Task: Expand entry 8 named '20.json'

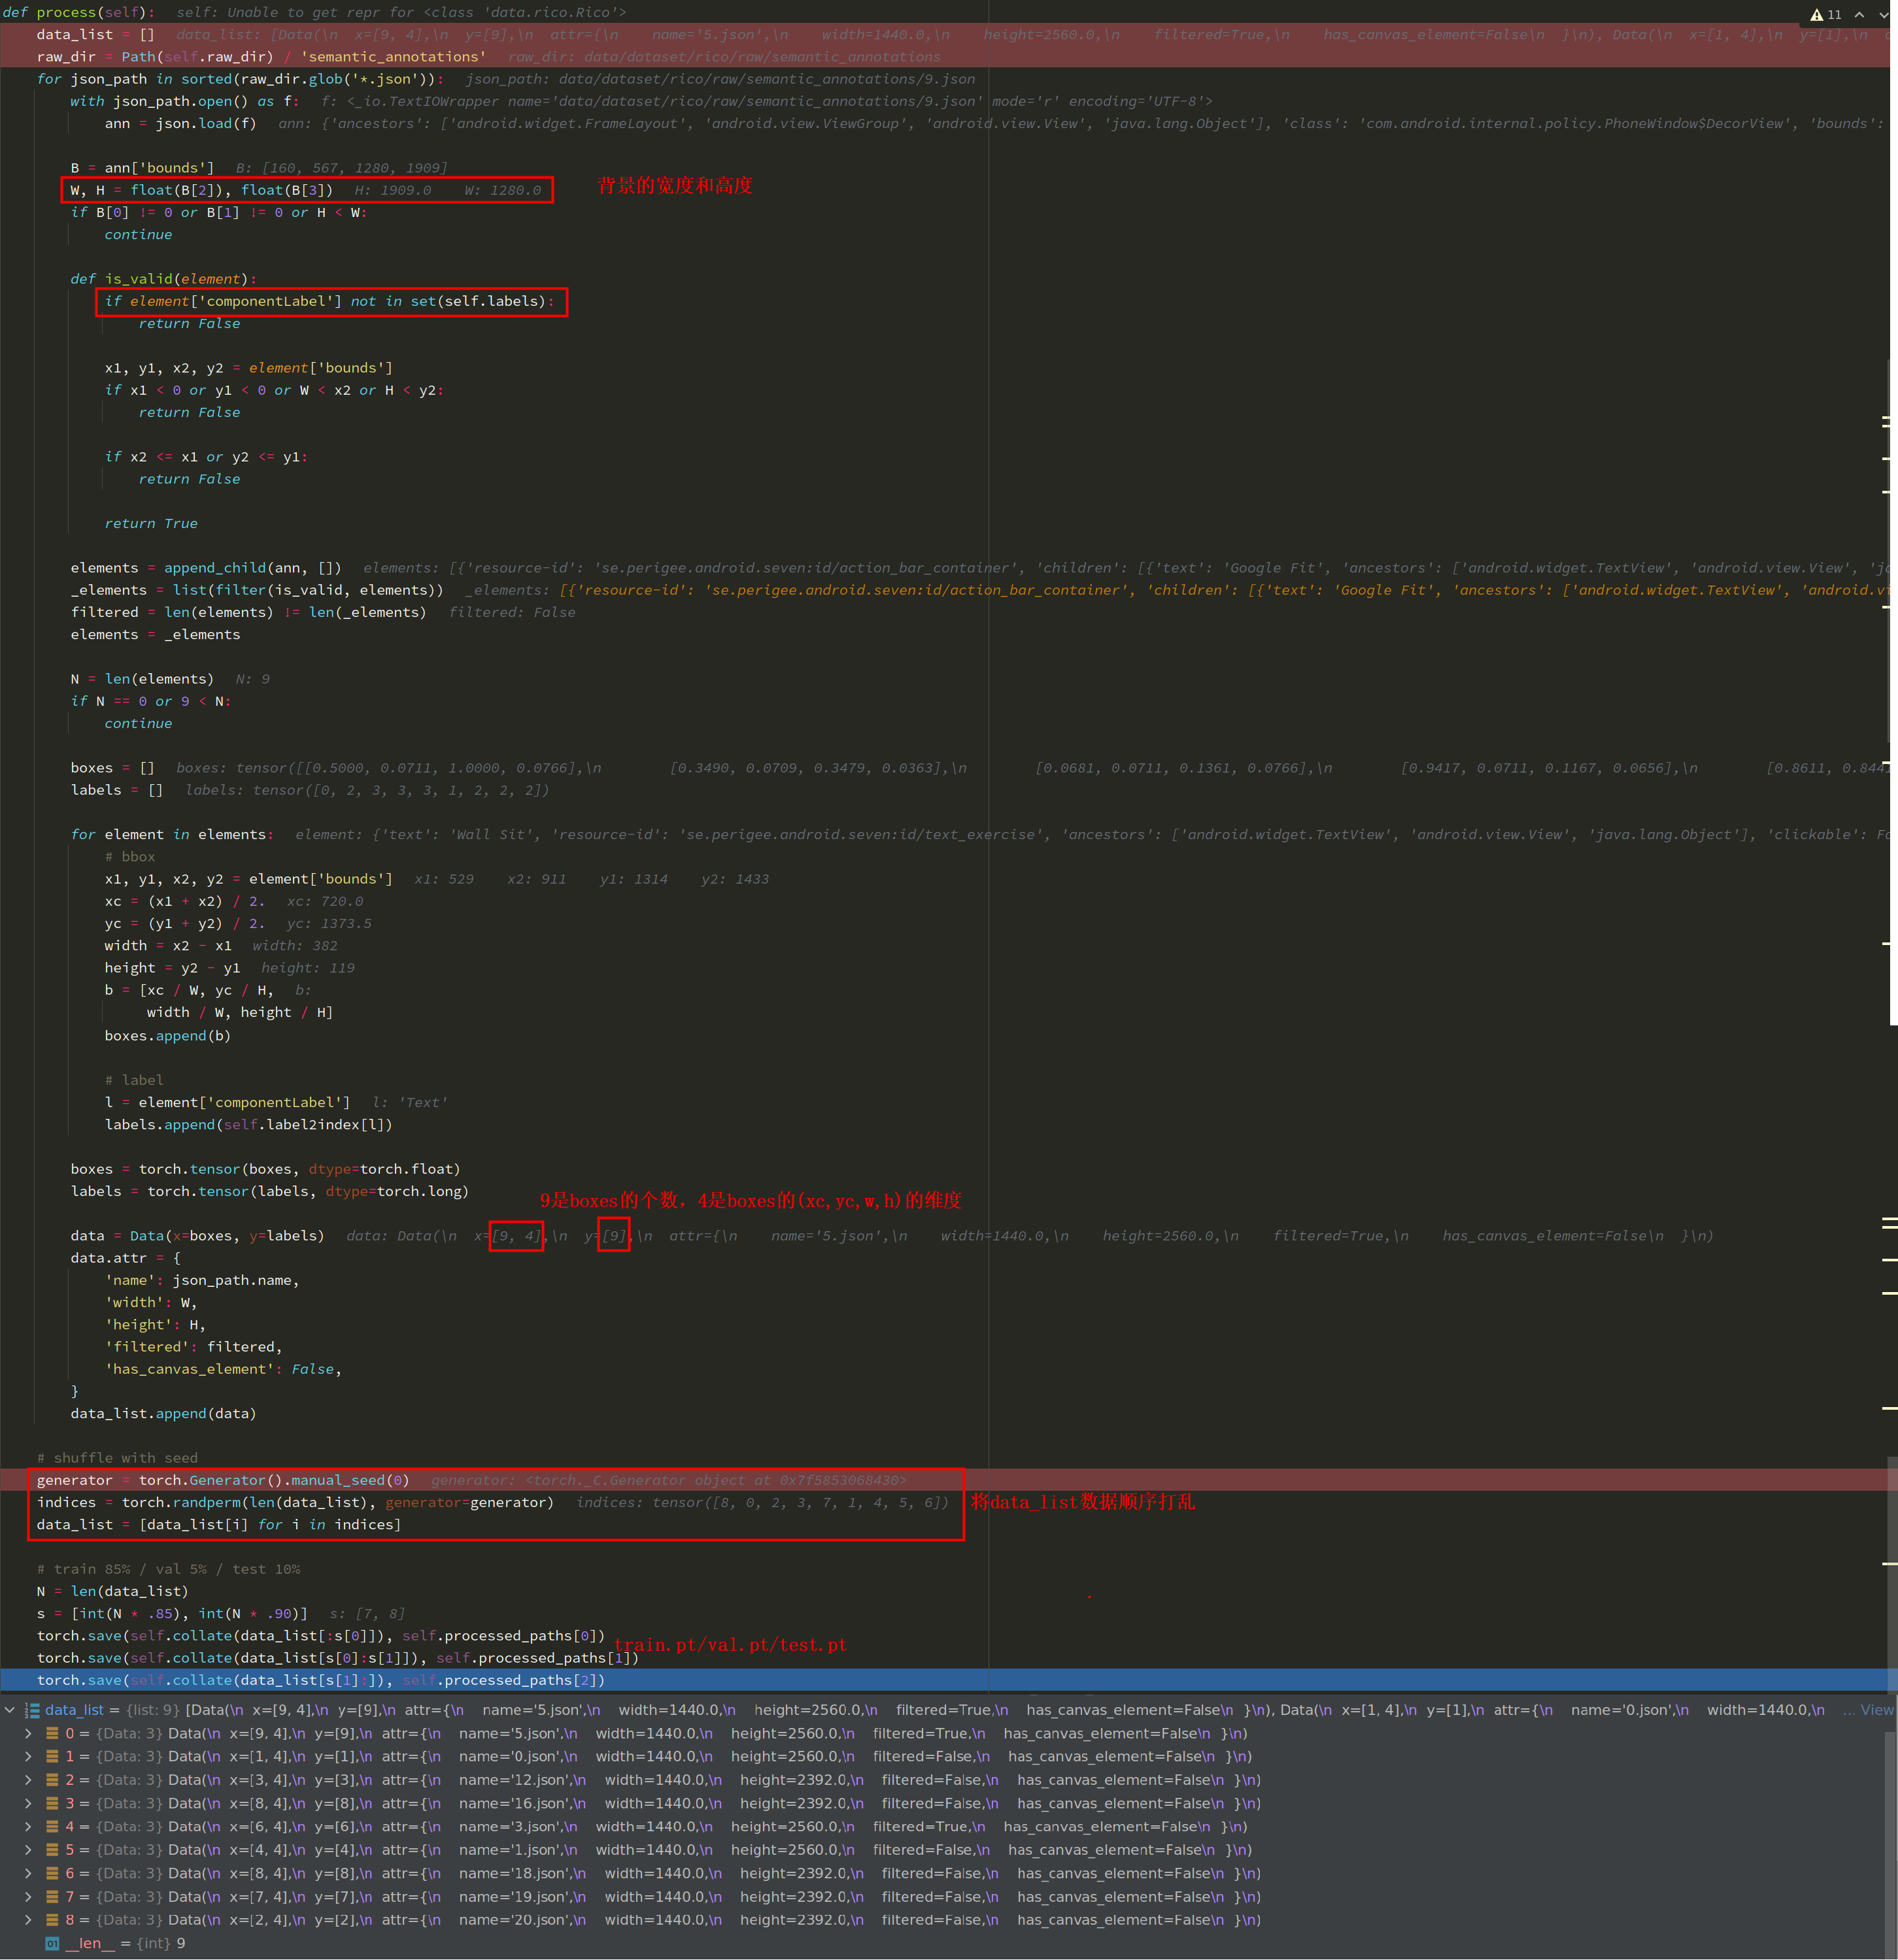Action: coord(28,1919)
